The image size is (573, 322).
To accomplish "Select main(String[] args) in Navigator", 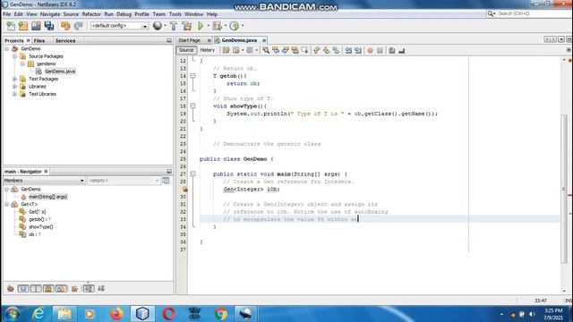I will 47,197.
